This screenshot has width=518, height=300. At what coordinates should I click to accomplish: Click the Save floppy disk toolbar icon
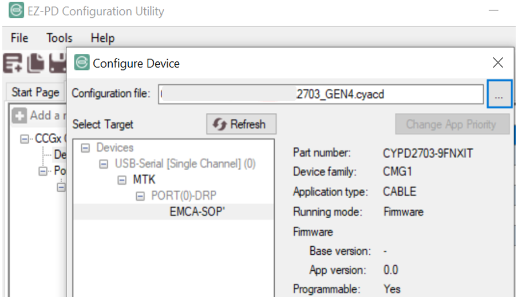(58, 63)
